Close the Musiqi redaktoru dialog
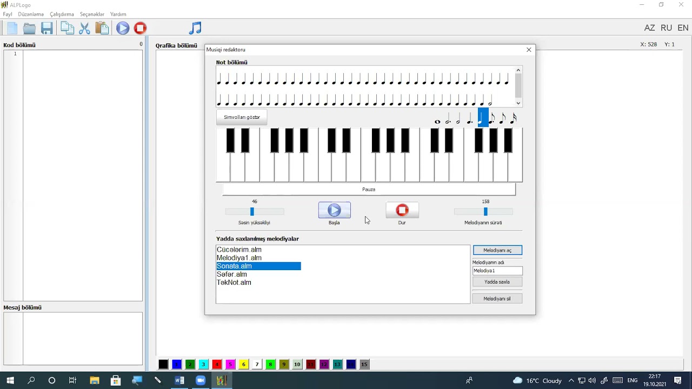The image size is (692, 389). 529,50
